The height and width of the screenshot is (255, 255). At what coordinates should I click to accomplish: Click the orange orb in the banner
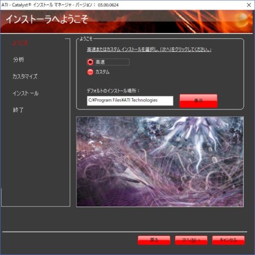click(x=242, y=18)
